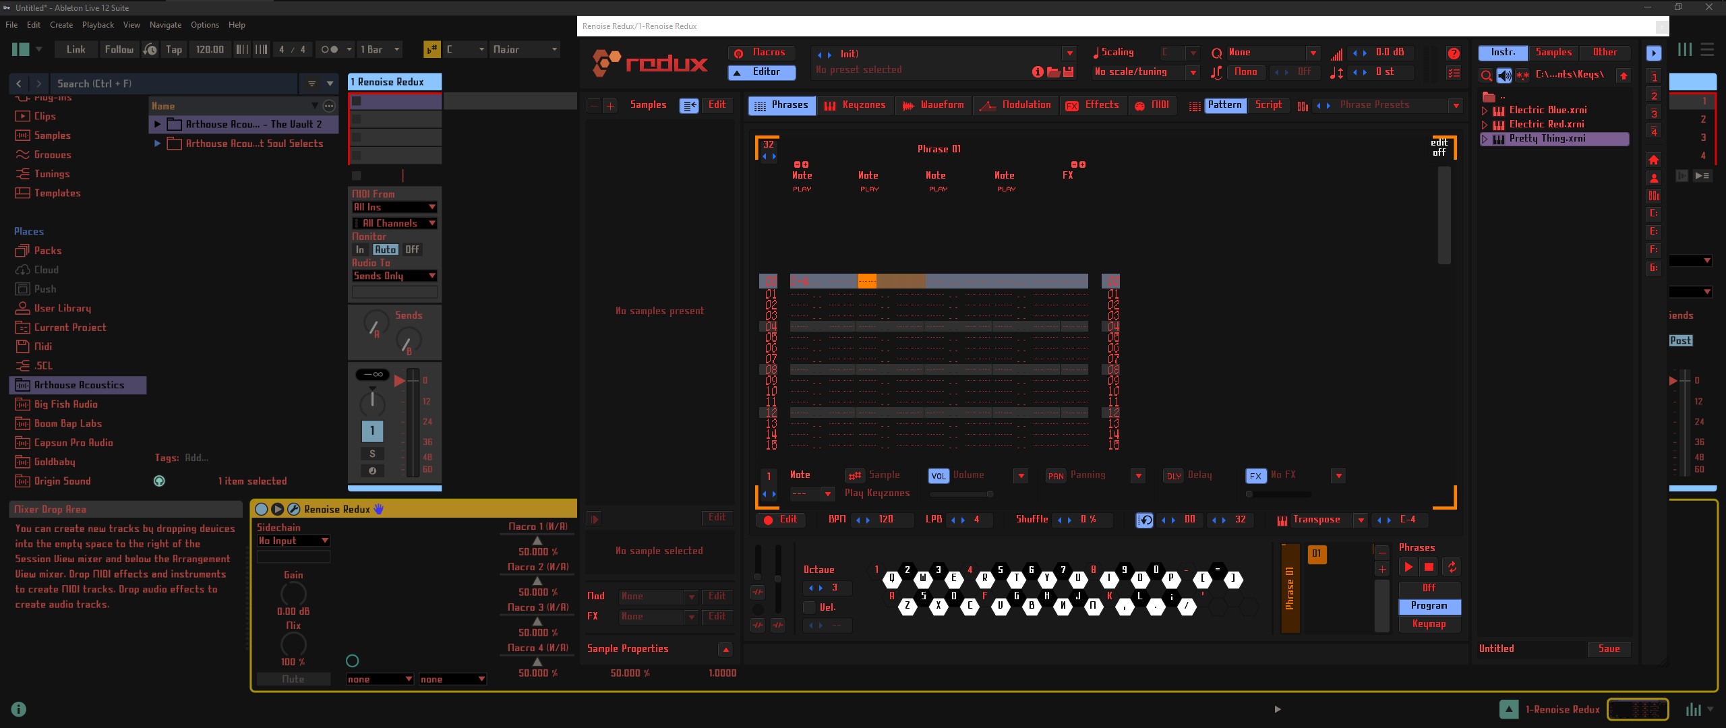Viewport: 1726px width, 728px height.
Task: Click the preset info icon
Action: pos(1038,71)
